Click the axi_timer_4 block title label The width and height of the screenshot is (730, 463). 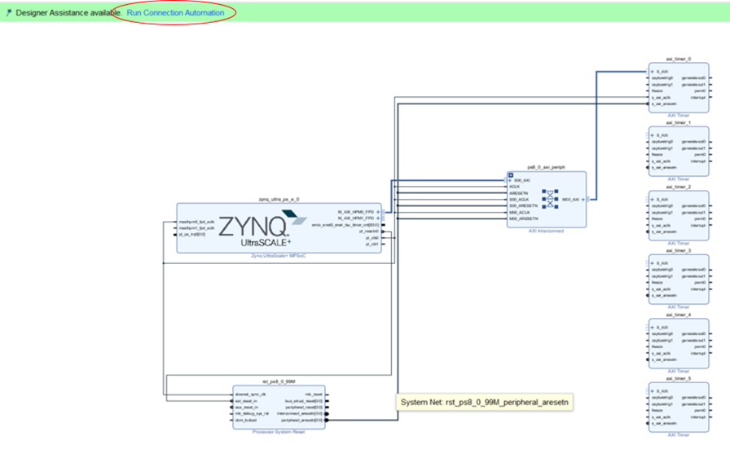(679, 314)
